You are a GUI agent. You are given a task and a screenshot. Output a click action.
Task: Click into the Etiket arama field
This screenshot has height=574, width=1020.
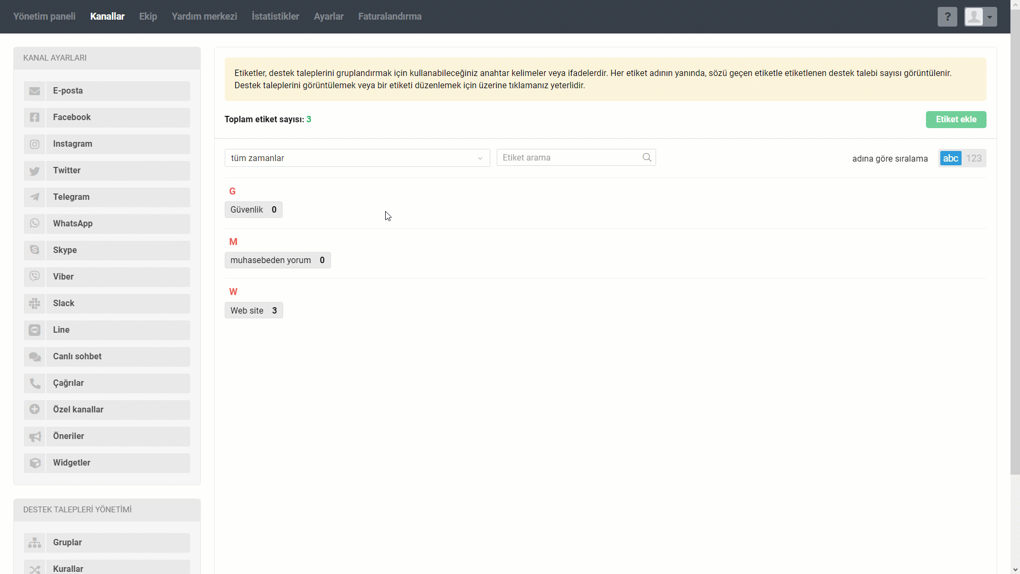[568, 157]
